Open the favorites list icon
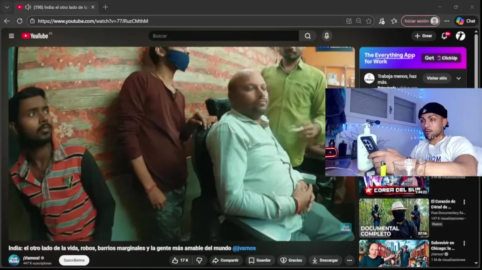Viewport: 482px width, 270px height. [394, 21]
